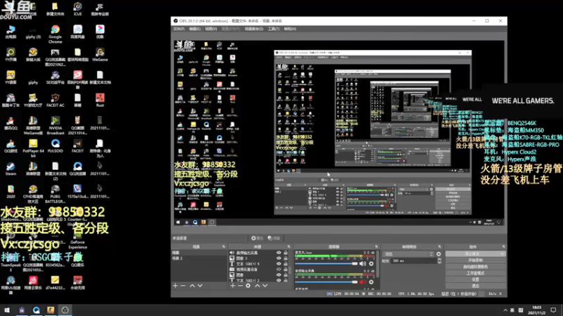
Task: Mute 麦克风/Aux speaker icon in mixer
Action: point(362,264)
